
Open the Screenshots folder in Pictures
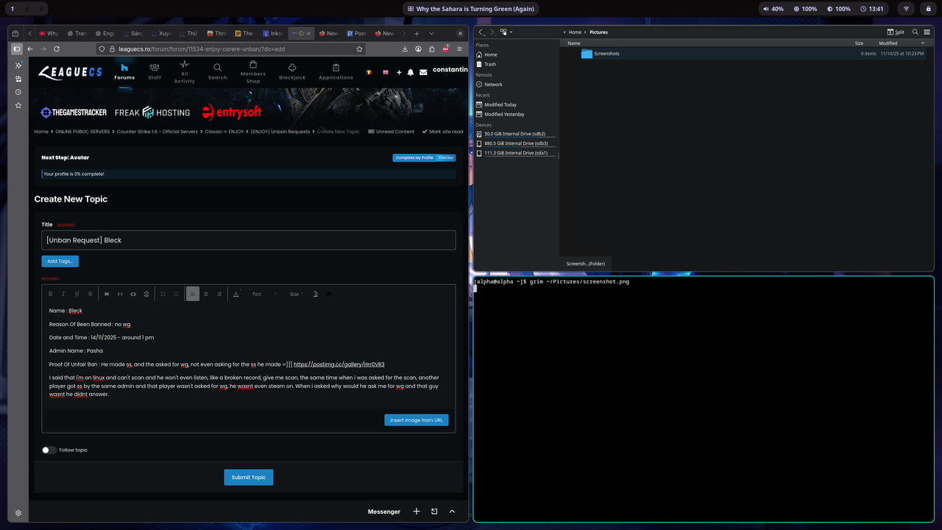608,53
